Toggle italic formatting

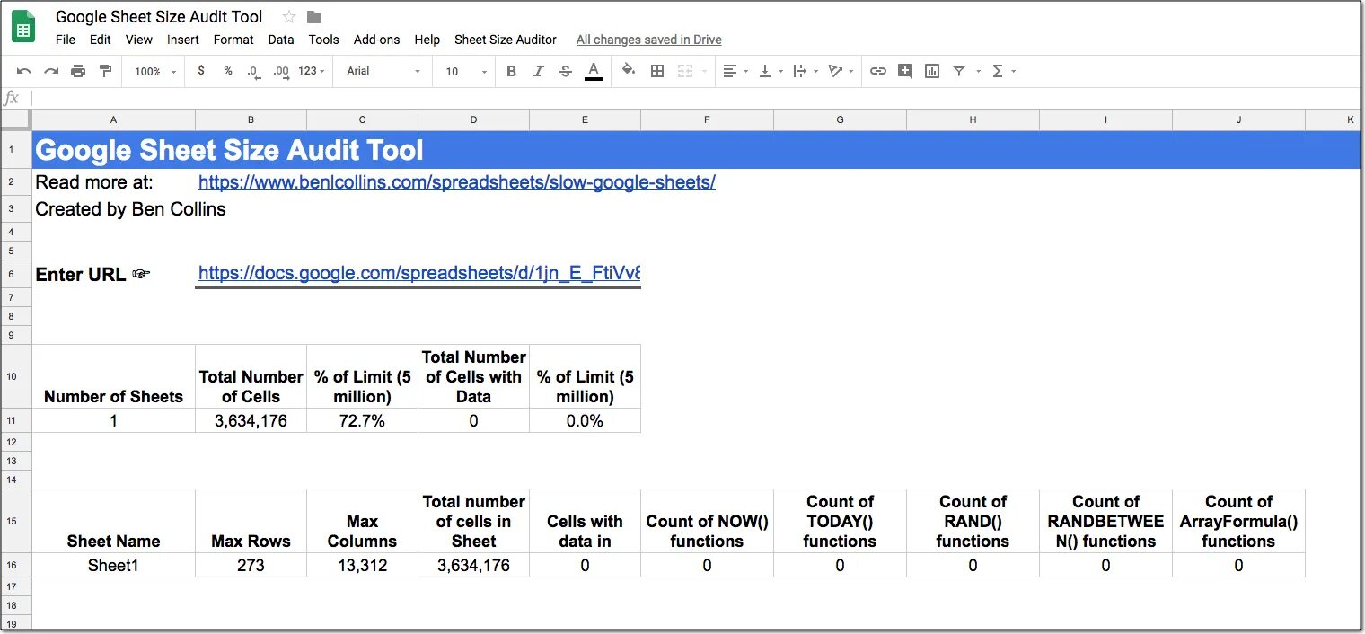(x=538, y=71)
